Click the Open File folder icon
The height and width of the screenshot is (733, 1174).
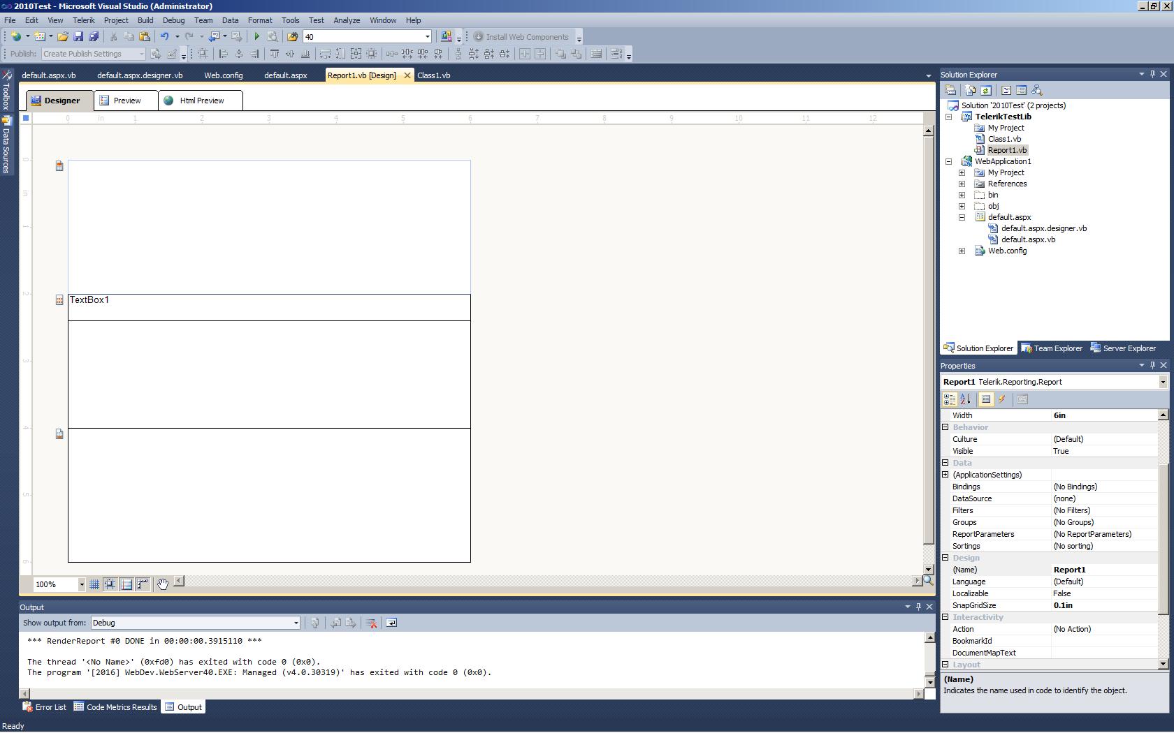click(x=63, y=37)
